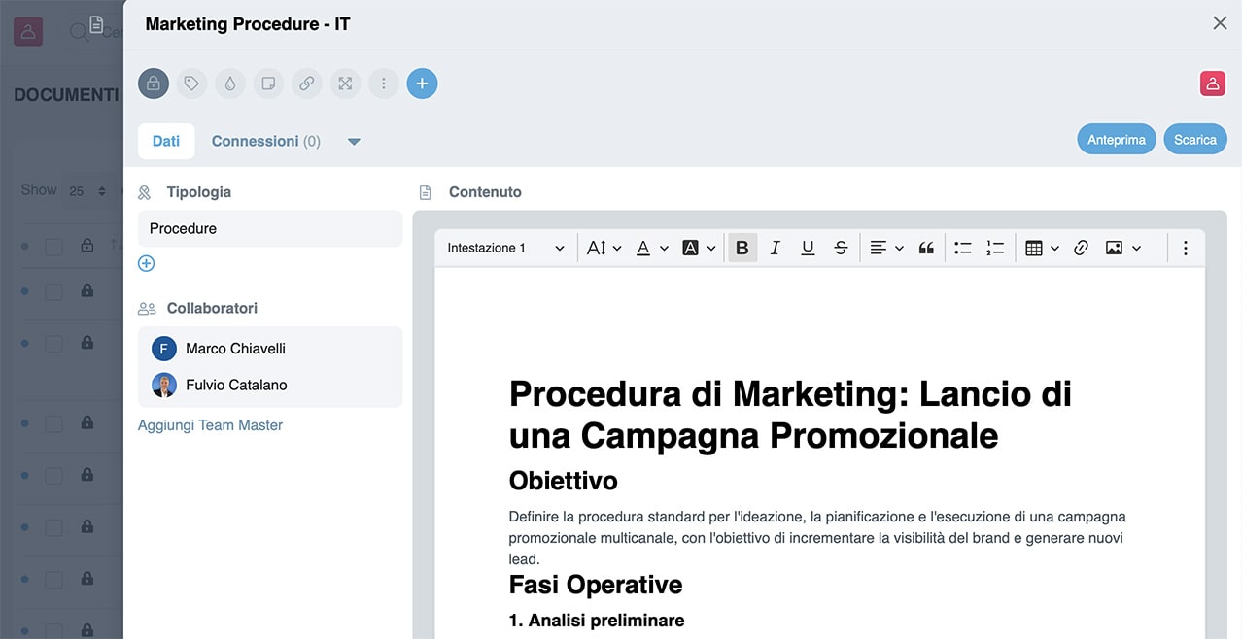Click the link chain icon in header
Screen dimensions: 1242x639
306,84
